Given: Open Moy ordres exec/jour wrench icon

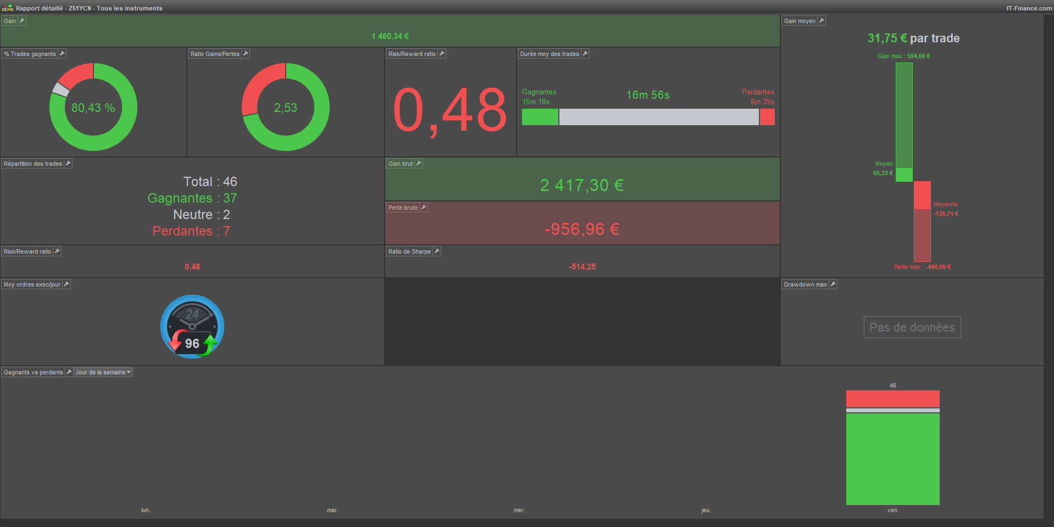Looking at the screenshot, I should [x=66, y=284].
